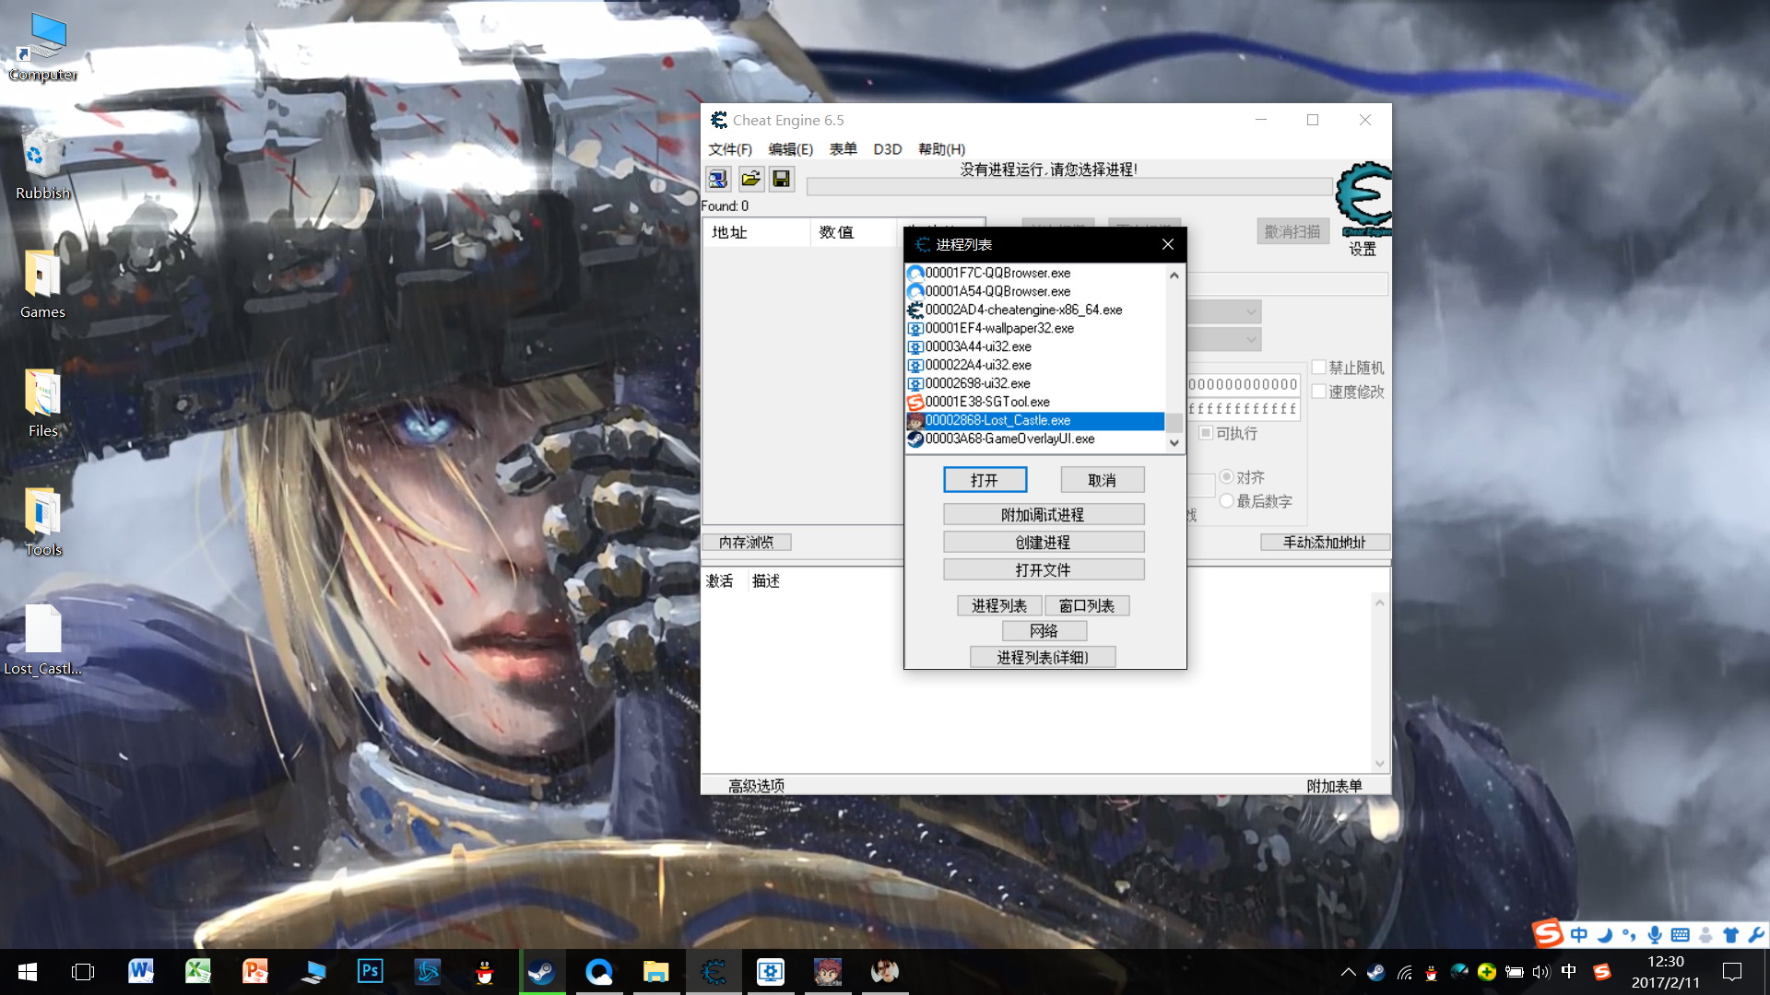Launch Photoshop from the taskbar
This screenshot has width=1770, height=995.
[x=370, y=971]
